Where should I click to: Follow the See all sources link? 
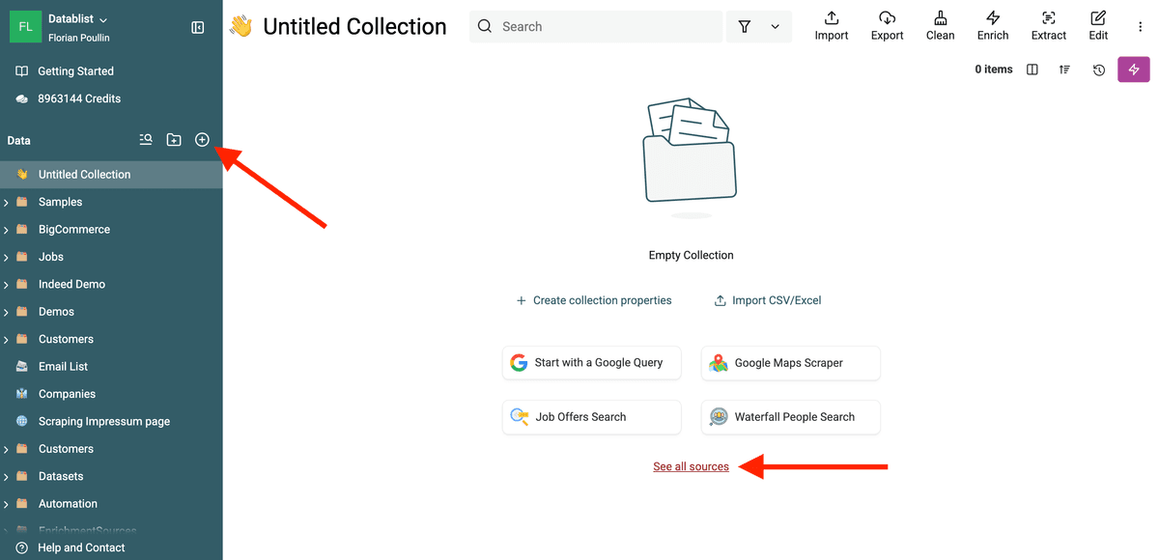[x=691, y=466]
